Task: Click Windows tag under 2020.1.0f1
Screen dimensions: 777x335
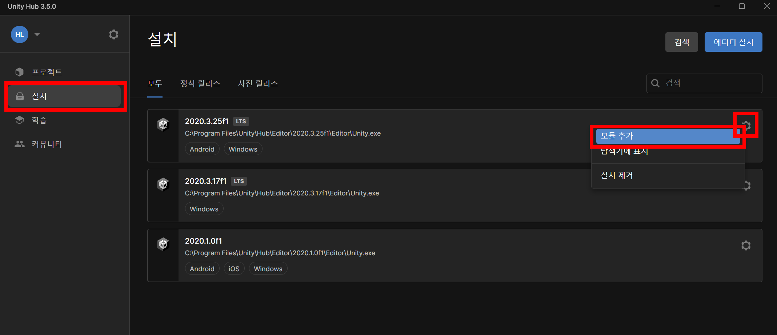Action: tap(268, 269)
